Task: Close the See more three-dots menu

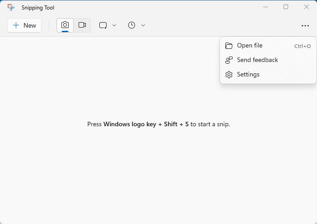Action: pos(305,26)
